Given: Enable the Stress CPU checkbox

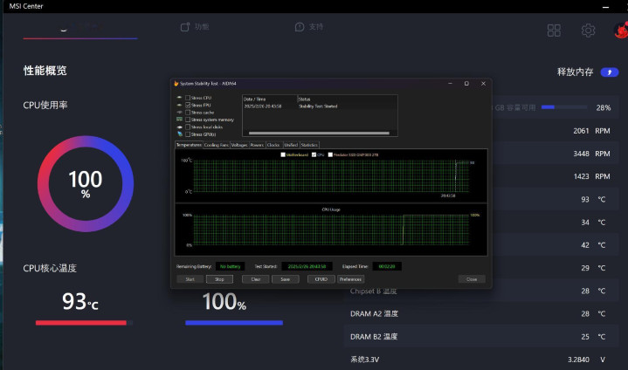Looking at the screenshot, I should pyautogui.click(x=188, y=98).
